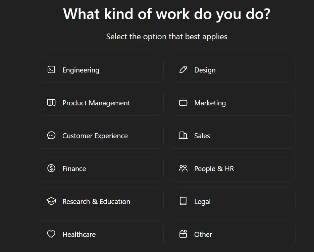Choose the Customer Experience text label

click(x=95, y=136)
